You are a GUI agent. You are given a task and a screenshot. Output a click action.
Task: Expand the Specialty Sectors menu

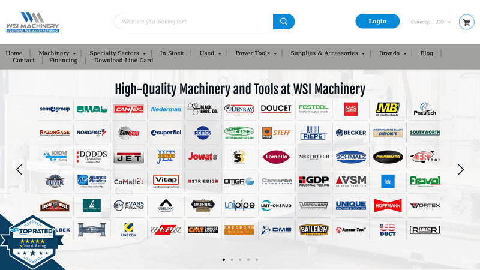coord(118,53)
